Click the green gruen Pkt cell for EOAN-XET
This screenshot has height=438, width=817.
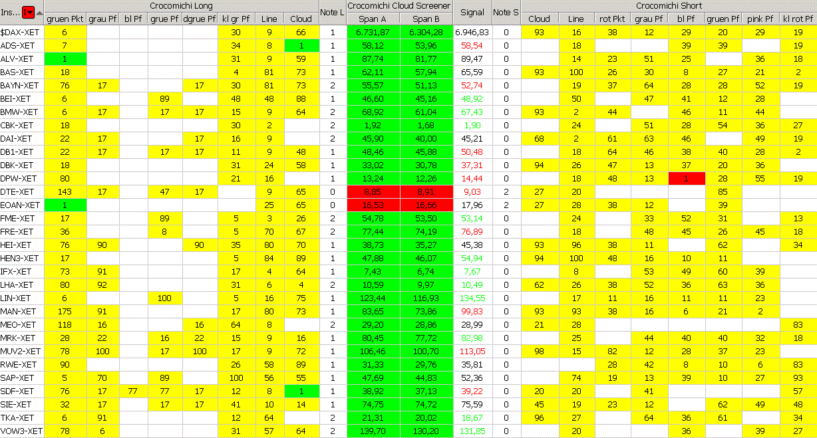pyautogui.click(x=65, y=205)
